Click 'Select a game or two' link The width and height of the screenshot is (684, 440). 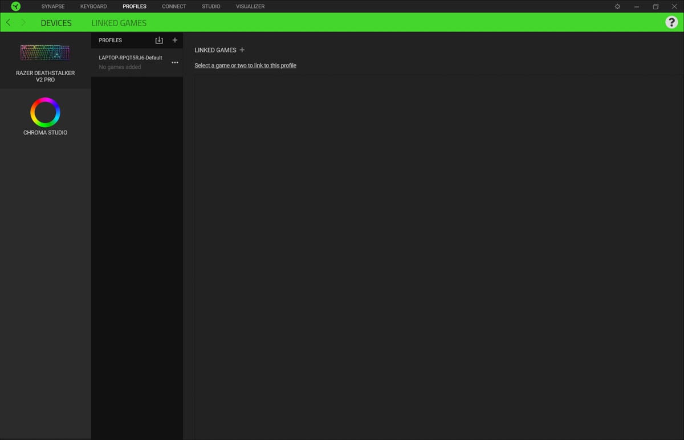coord(246,66)
